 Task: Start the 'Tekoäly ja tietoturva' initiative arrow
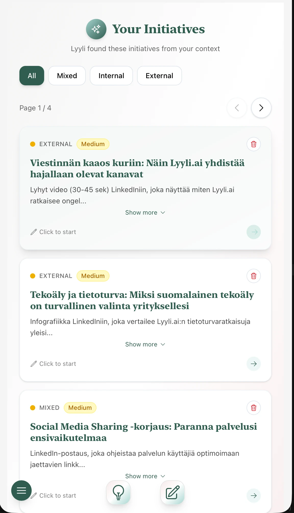click(x=253, y=364)
